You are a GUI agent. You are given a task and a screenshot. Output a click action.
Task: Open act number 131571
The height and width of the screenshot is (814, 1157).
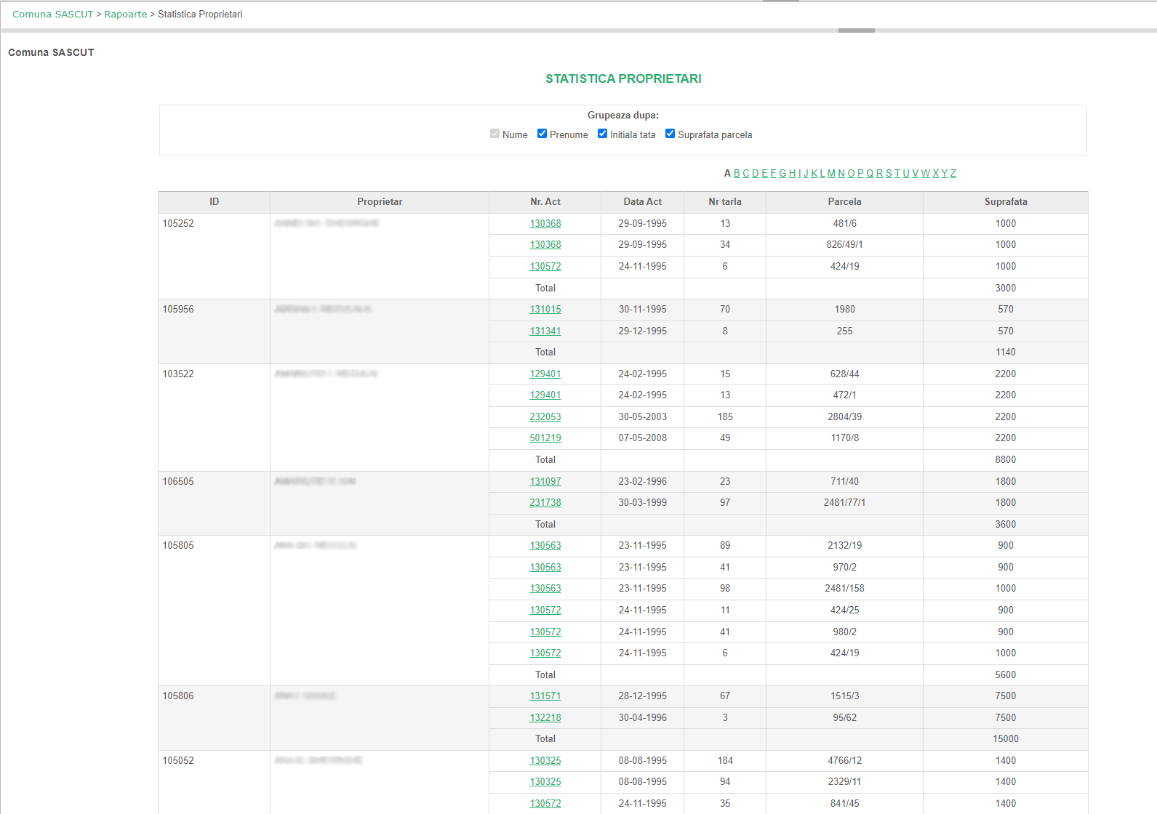[545, 696]
